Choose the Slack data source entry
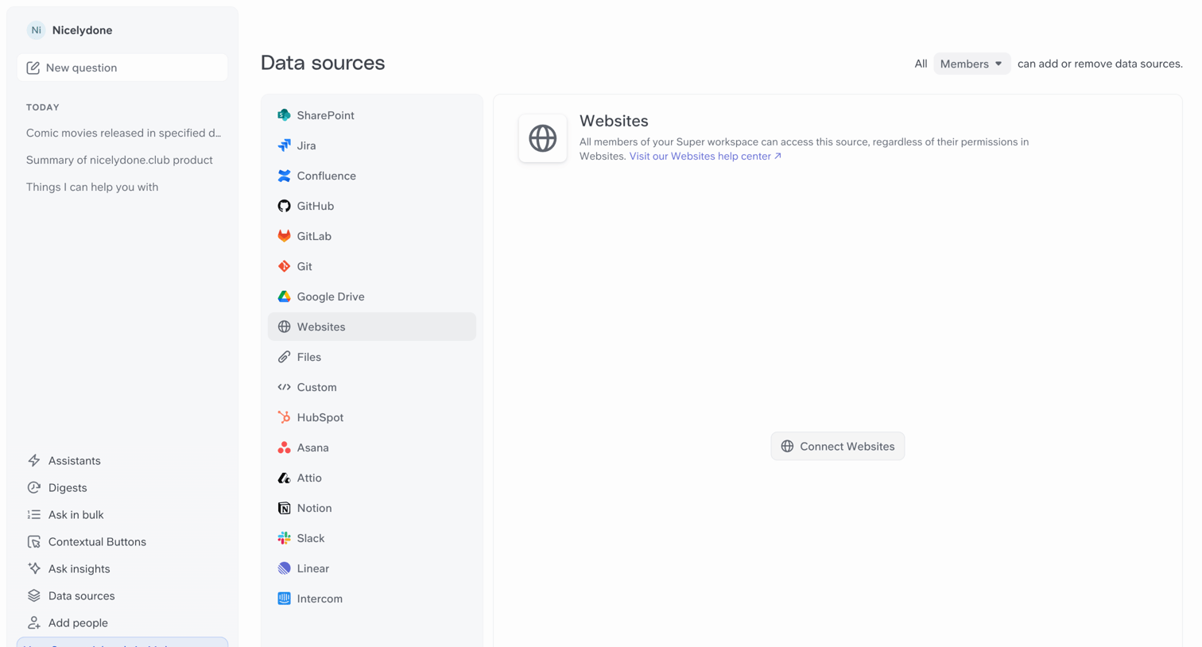Viewport: 1202px width, 647px height. pyautogui.click(x=372, y=538)
